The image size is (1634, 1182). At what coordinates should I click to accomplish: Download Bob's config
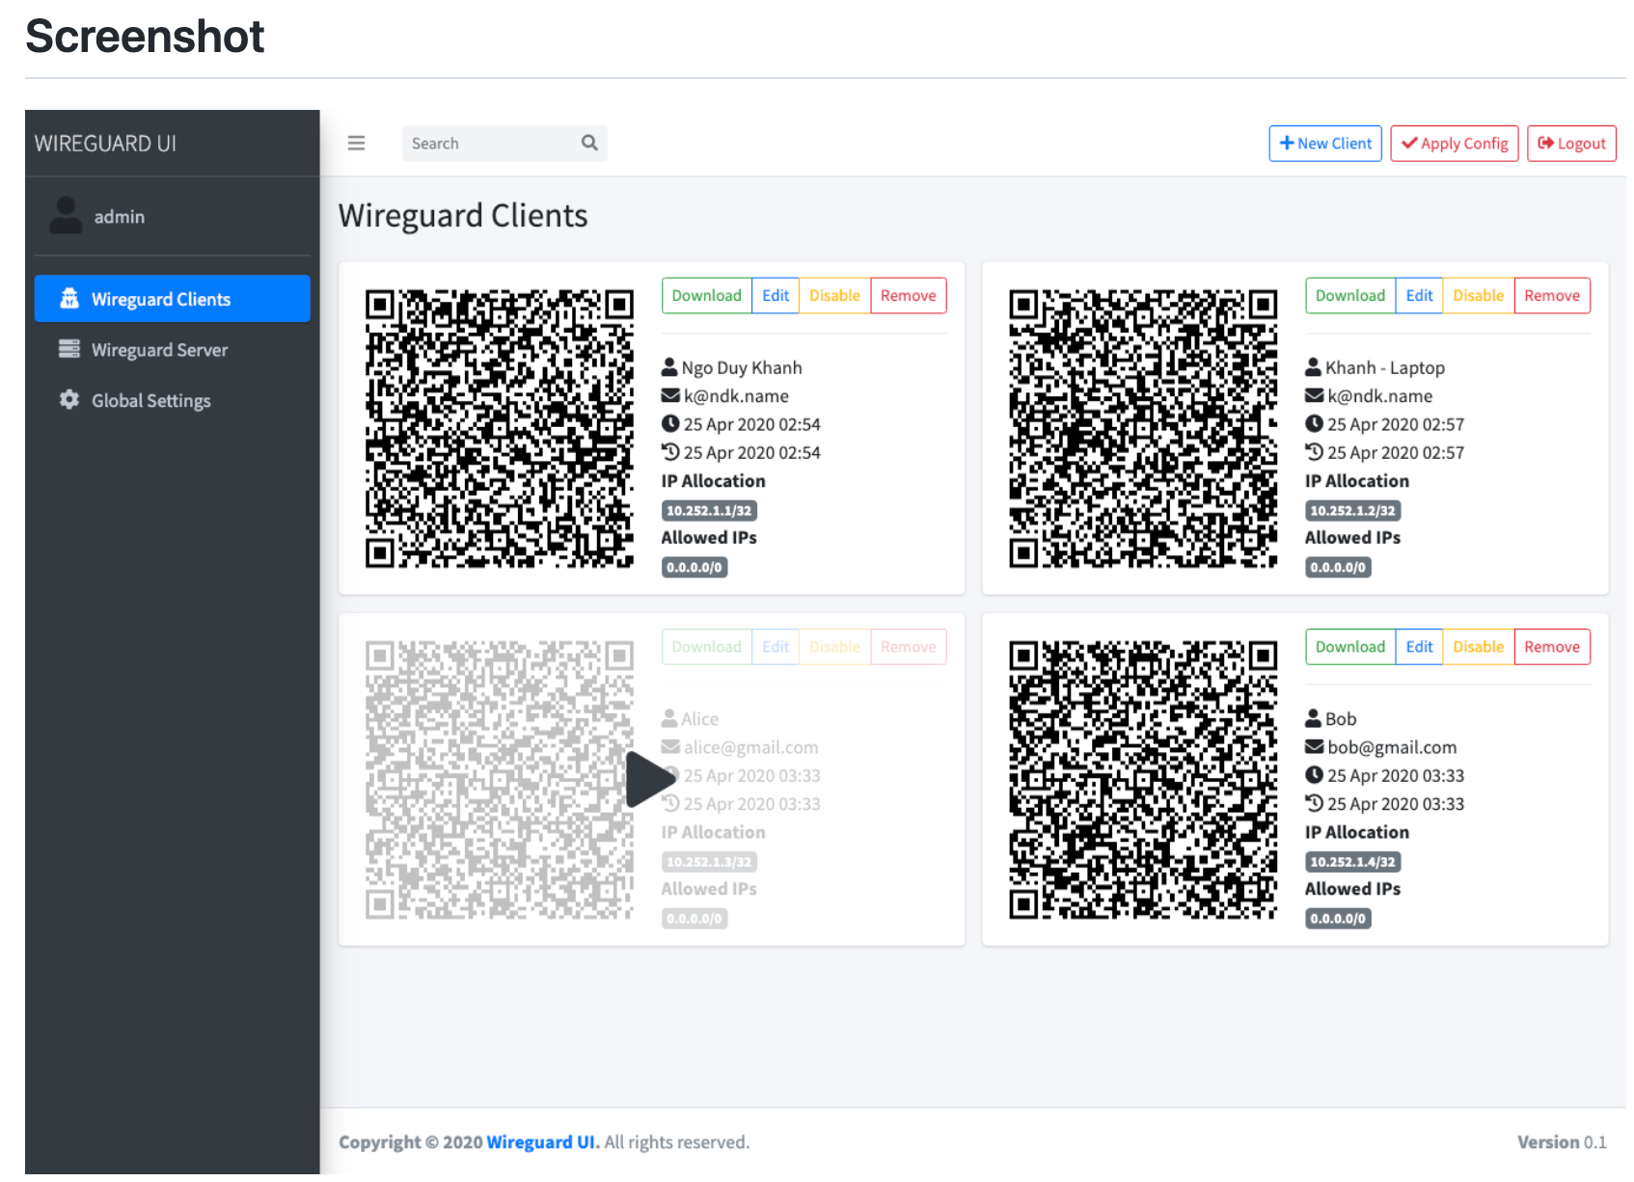click(x=1349, y=646)
